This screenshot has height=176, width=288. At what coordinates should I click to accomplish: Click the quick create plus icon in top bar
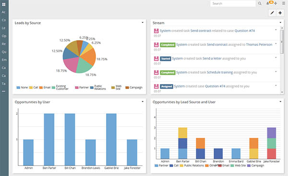[x=276, y=3]
